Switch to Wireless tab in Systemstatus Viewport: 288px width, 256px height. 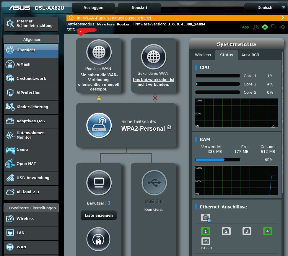(x=203, y=55)
